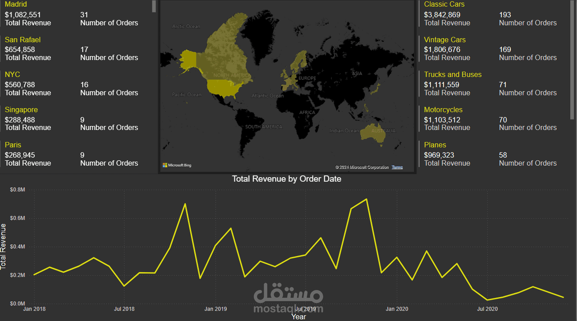Click Planes order count 58
This screenshot has width=577, height=321.
[503, 155]
